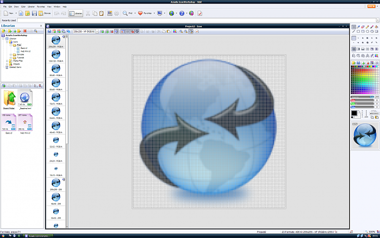Click the blue question mark Help icon
380x238 pixels.
pos(182,13)
